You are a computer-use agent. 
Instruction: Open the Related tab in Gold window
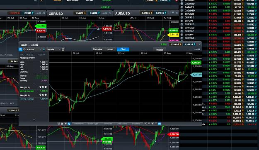pos(160,49)
